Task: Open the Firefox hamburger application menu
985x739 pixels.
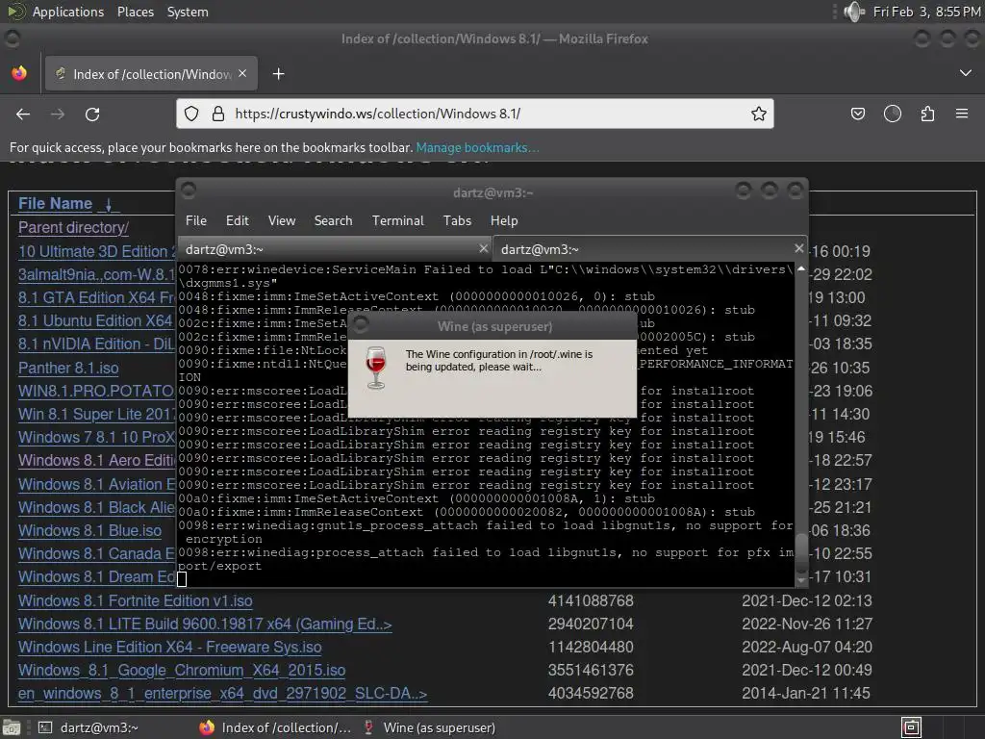Action: pyautogui.click(x=962, y=114)
